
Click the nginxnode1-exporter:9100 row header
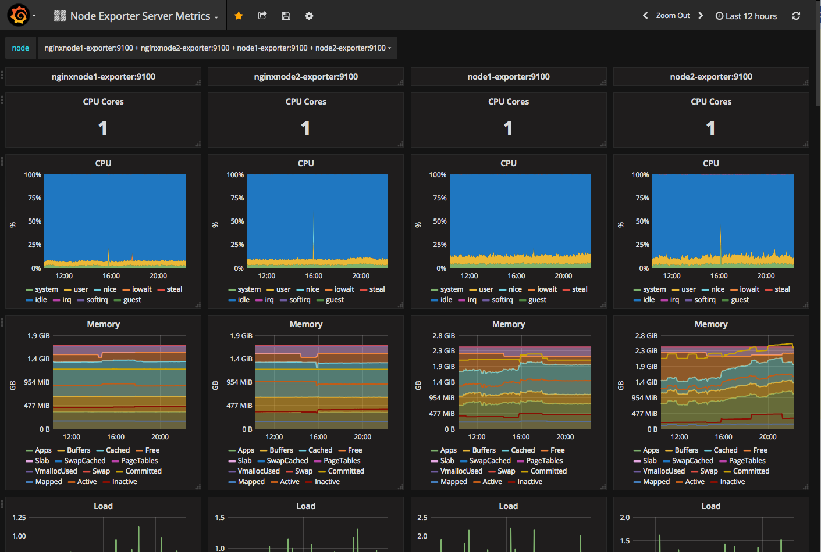[x=103, y=77]
